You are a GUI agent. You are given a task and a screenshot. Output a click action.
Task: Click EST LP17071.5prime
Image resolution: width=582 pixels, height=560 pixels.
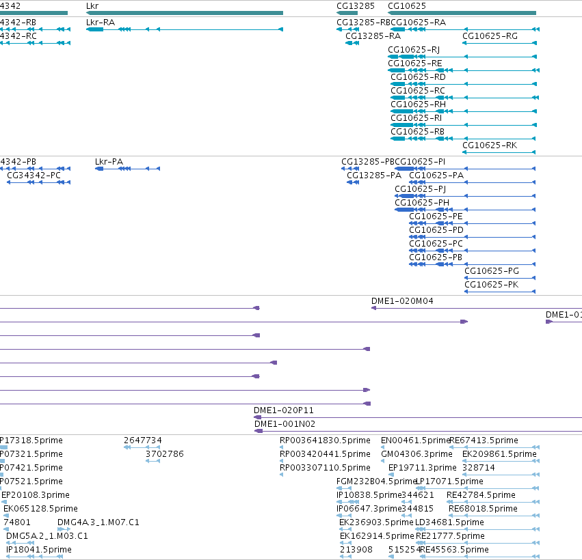[477, 488]
